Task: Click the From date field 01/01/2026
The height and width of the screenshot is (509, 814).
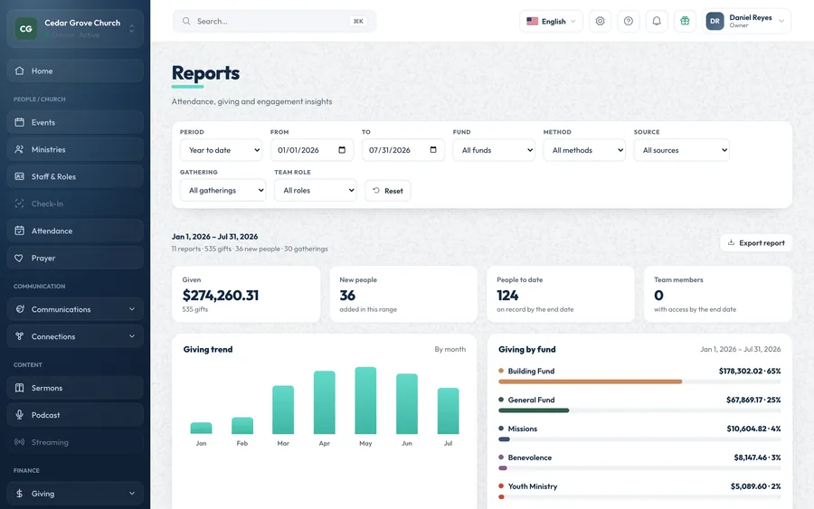Action: point(312,150)
